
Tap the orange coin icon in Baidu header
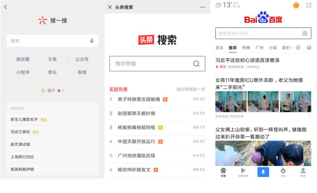pyautogui.click(x=296, y=5)
